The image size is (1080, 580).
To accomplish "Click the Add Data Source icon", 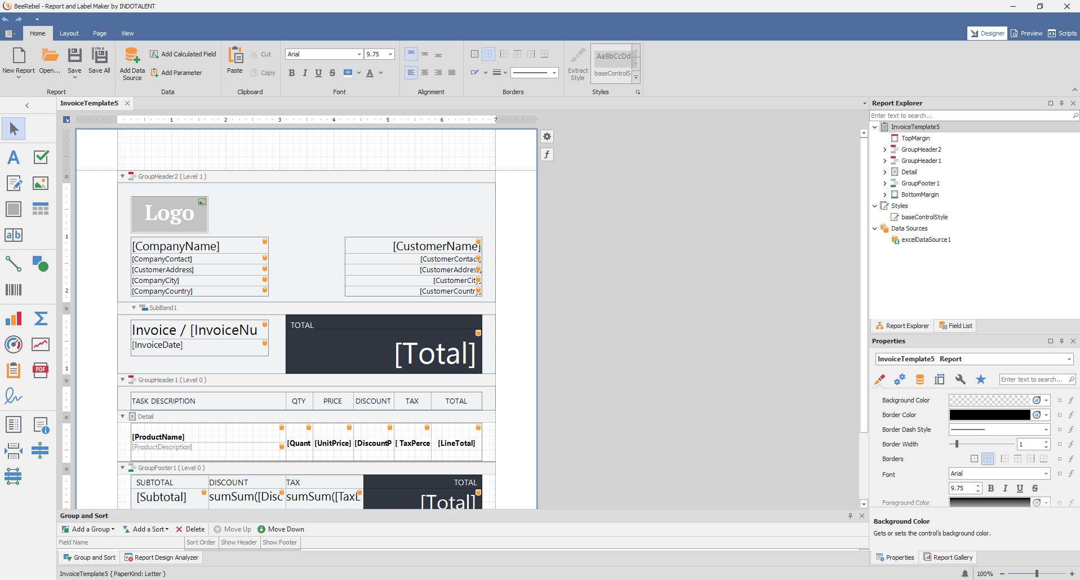I will pyautogui.click(x=132, y=56).
